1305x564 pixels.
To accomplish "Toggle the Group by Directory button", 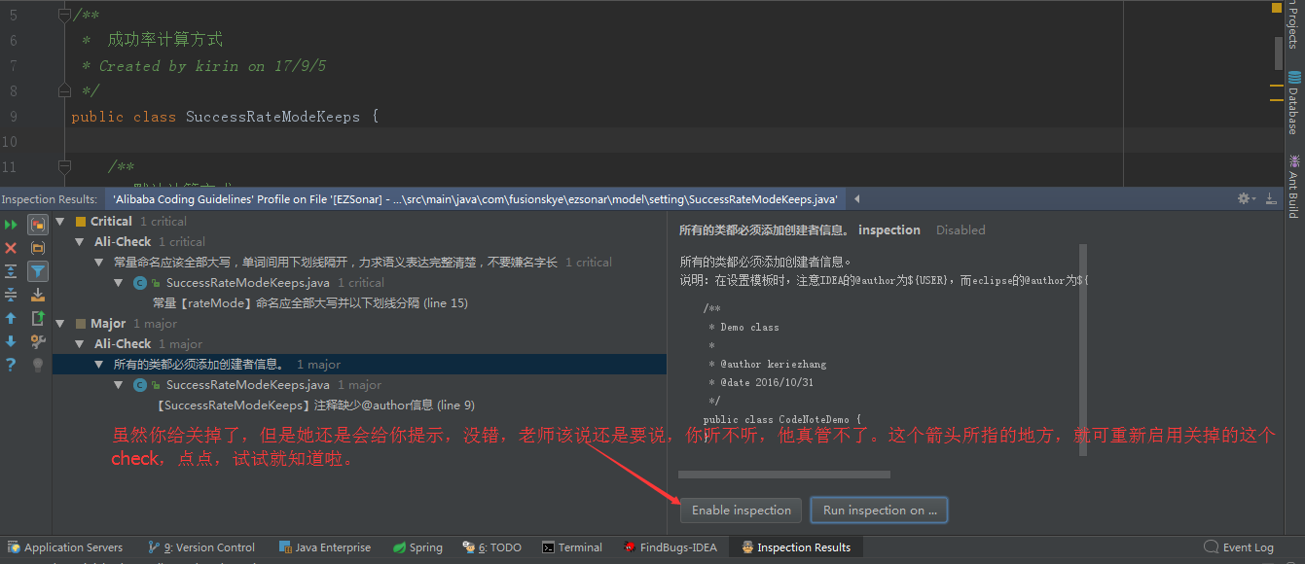I will point(38,248).
